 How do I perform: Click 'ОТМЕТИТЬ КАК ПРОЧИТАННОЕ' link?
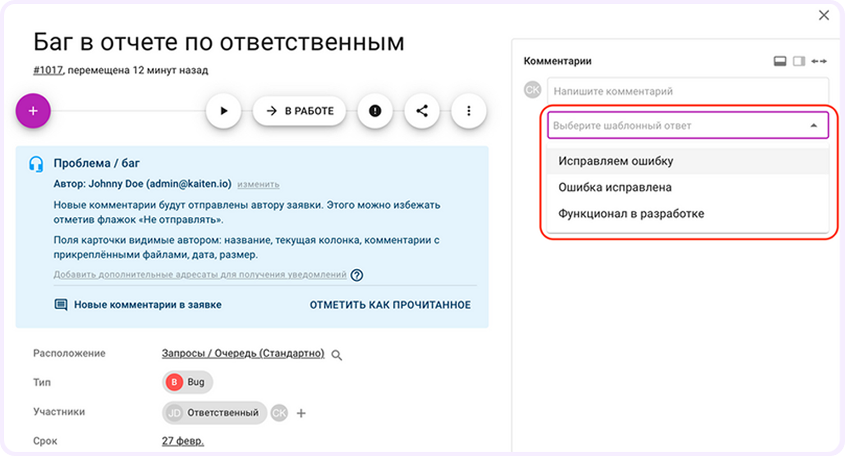(390, 305)
